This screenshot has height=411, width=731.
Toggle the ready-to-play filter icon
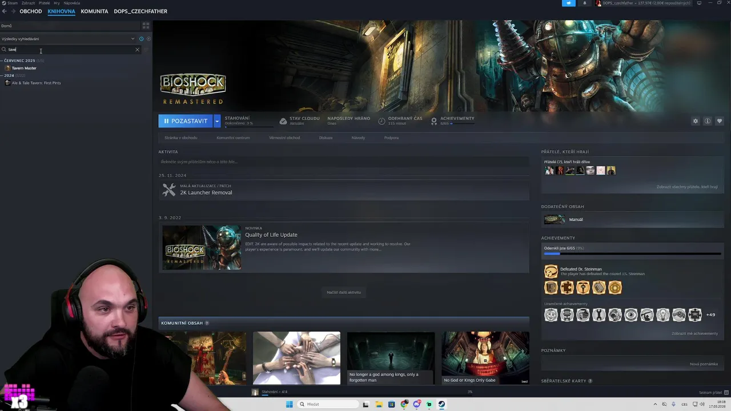click(x=148, y=39)
